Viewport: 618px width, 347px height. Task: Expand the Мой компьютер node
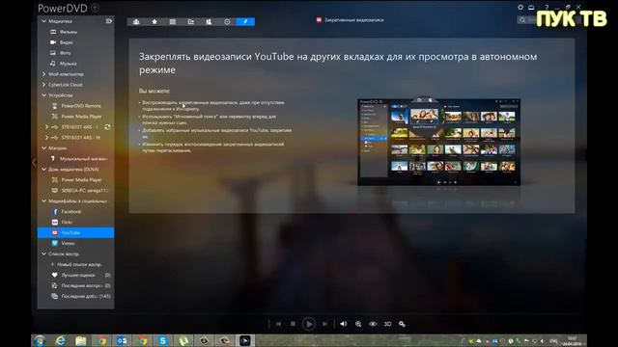tap(43, 74)
